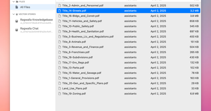Click the file icon for Title_19-Zoning.pdf
Screen dimensions: 211x111
pos(60,93)
